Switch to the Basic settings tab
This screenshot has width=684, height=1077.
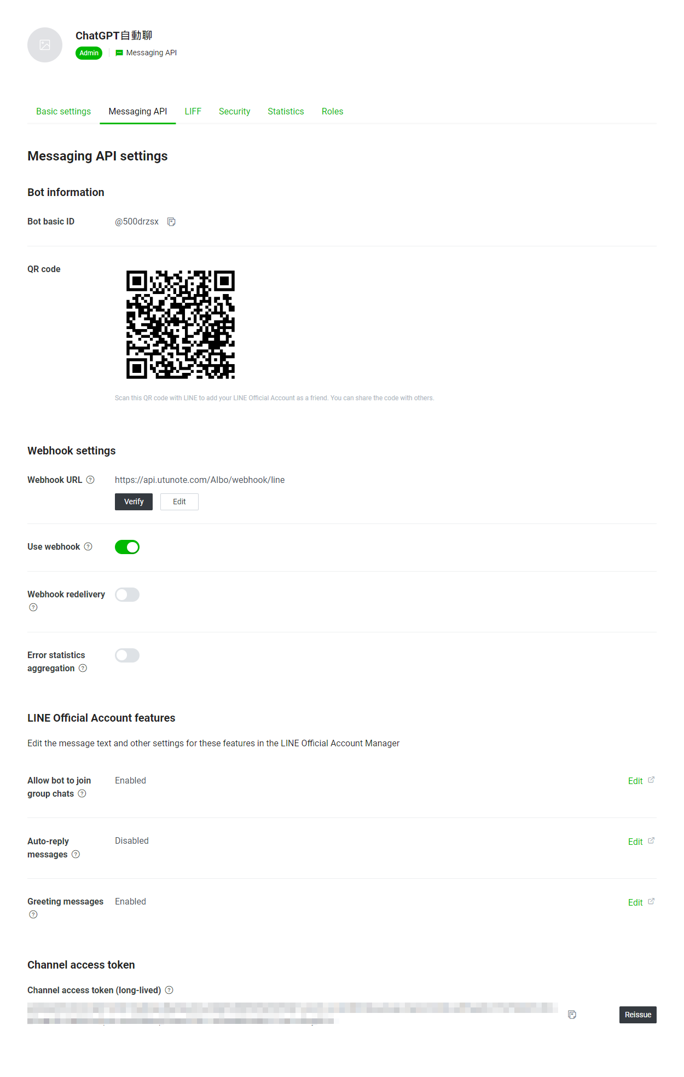(63, 111)
